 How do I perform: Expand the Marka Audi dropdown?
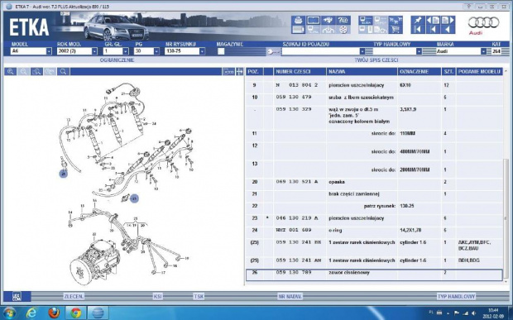(x=483, y=51)
